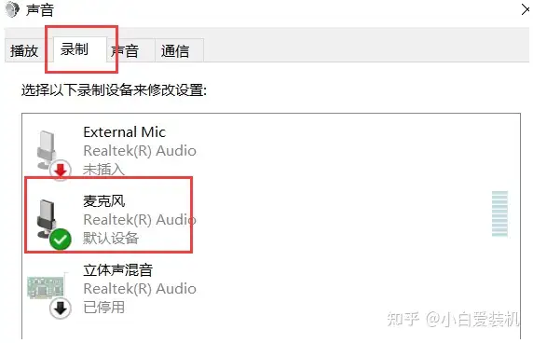Image resolution: width=533 pixels, height=343 pixels.
Task: Open the 声音 tab
Action: [126, 51]
